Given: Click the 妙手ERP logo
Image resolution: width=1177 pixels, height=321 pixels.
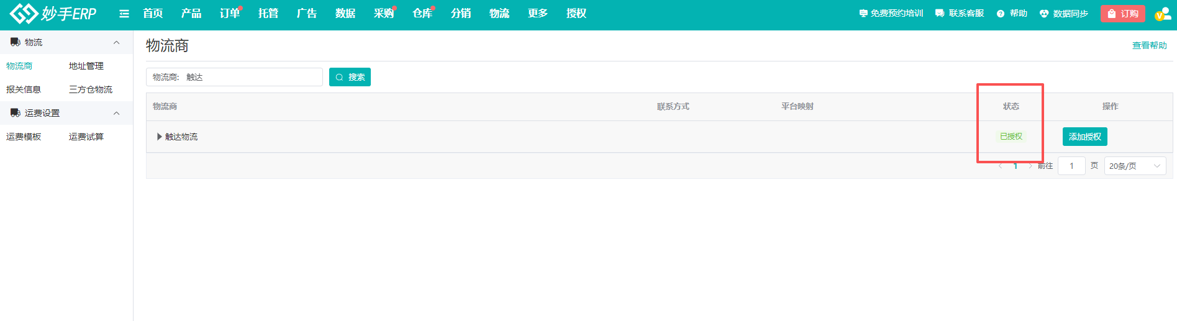Looking at the screenshot, I should click(53, 13).
